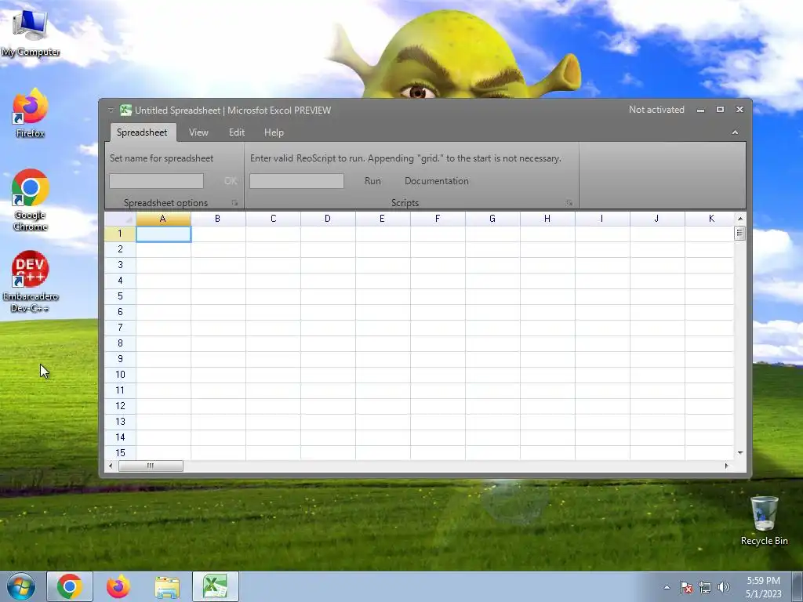803x602 pixels.
Task: Open the Windows Start menu
Action: point(21,586)
